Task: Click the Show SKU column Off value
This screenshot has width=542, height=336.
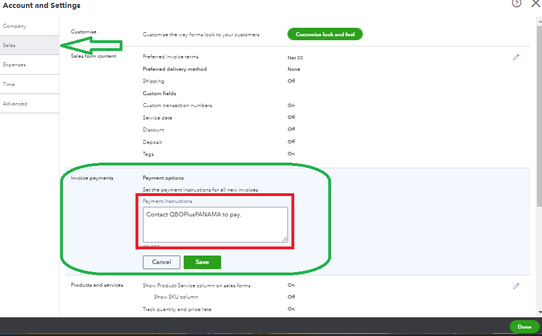Action: (x=291, y=297)
